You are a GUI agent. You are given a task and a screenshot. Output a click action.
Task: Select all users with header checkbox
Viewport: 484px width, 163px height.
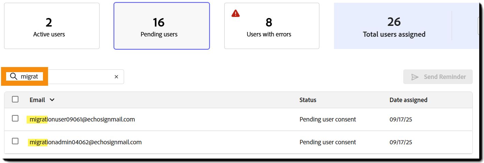point(15,99)
